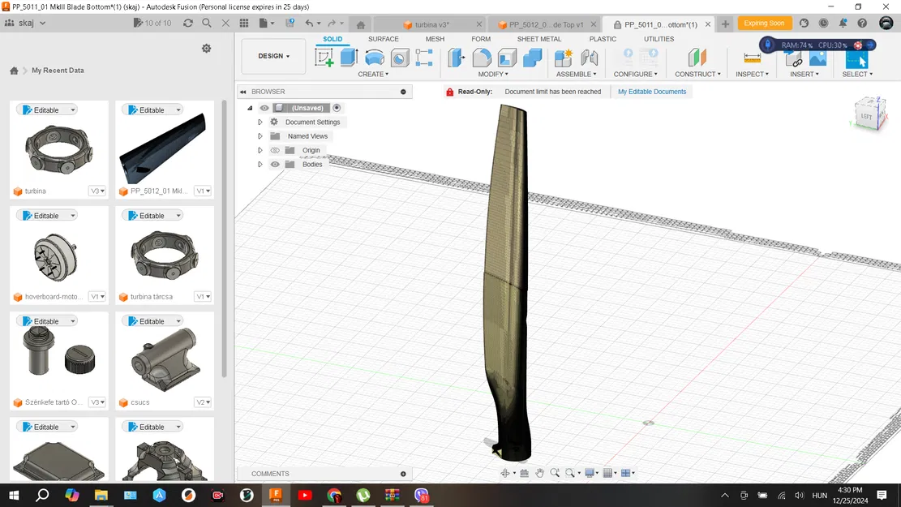Click the Save icon
The width and height of the screenshot is (901, 507).
290,23
